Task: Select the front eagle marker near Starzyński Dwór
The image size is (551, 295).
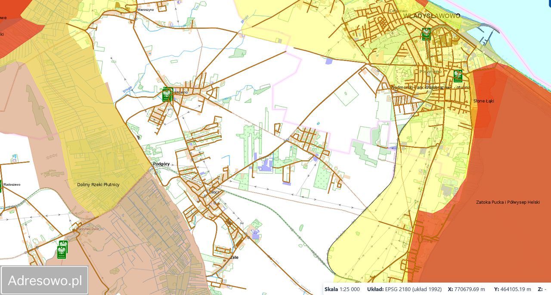Action: (62, 252)
